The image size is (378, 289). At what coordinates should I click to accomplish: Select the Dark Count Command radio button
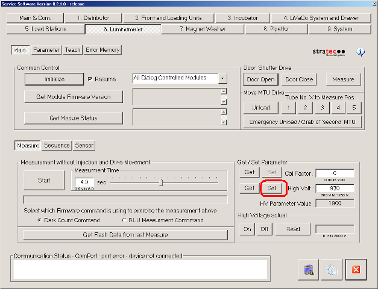coord(40,220)
